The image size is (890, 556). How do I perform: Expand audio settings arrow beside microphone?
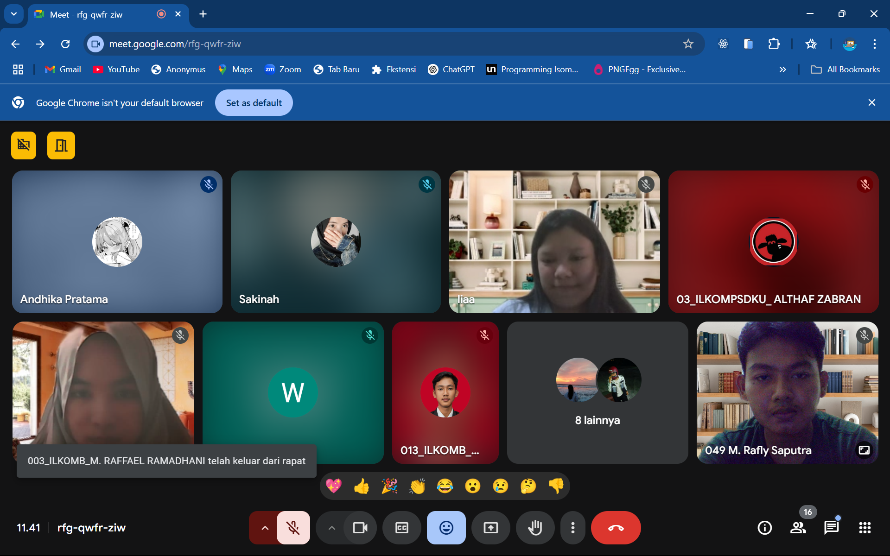coord(265,528)
